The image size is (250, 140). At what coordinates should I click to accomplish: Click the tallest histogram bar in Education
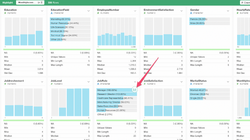39,38
